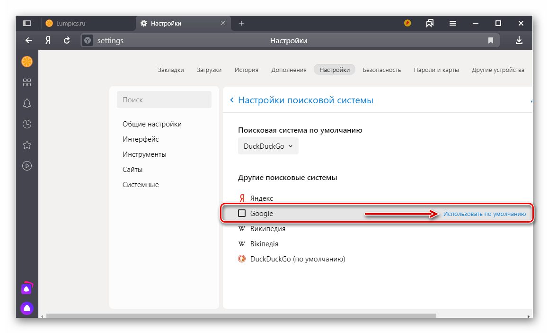Image resolution: width=548 pixels, height=333 pixels.
Task: Click the Yandex 'Я' home icon
Action: coord(48,41)
